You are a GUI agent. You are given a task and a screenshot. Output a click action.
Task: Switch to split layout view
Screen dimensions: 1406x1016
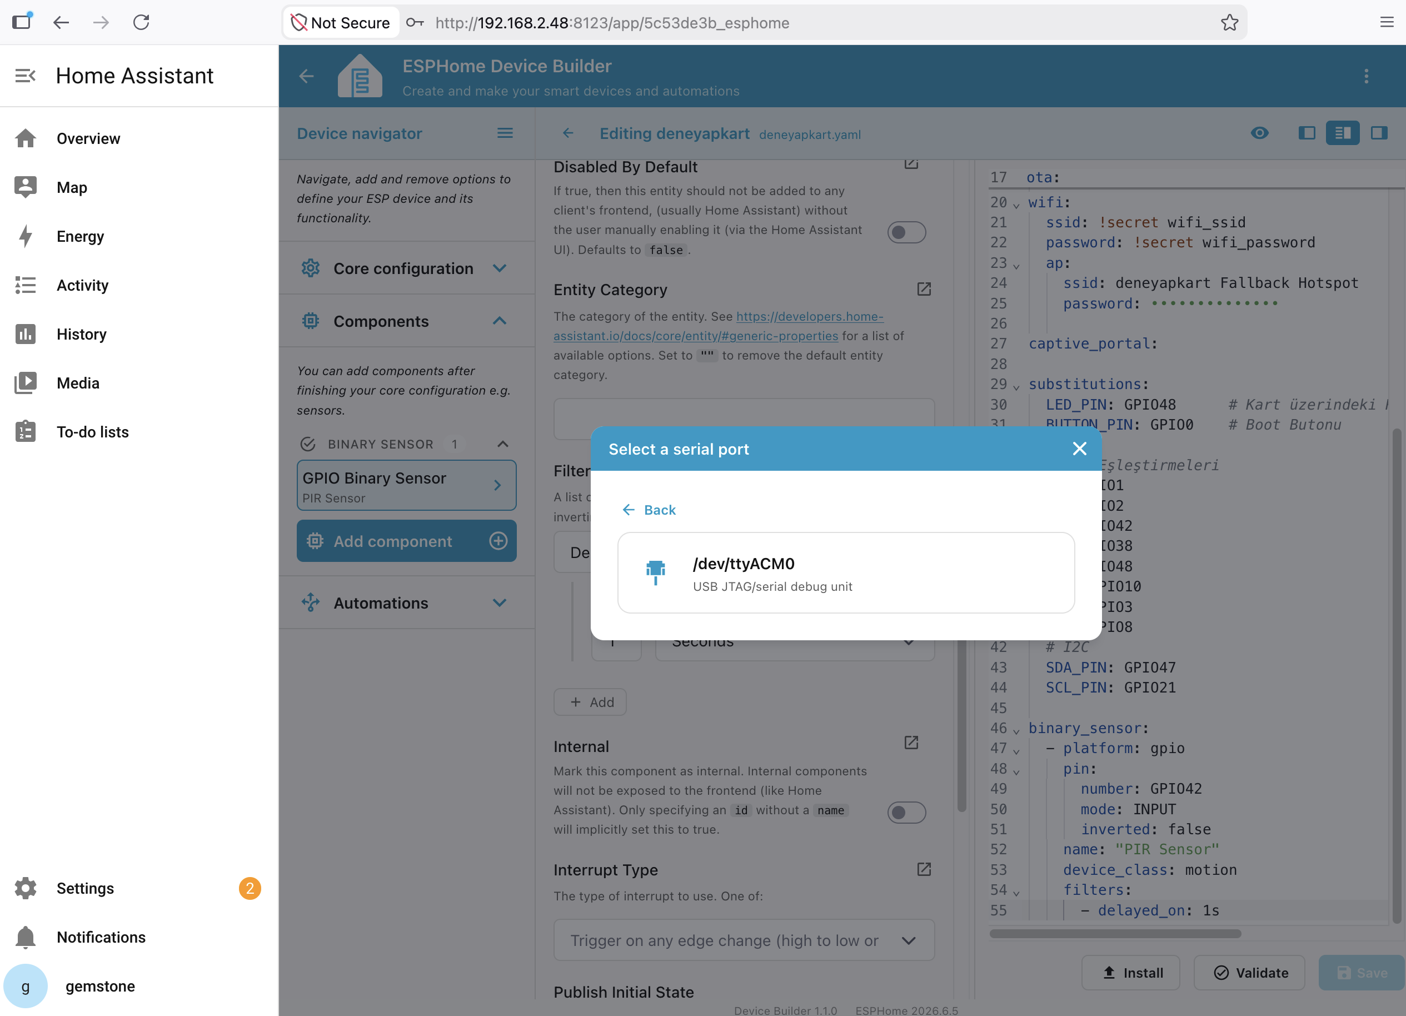coord(1343,133)
